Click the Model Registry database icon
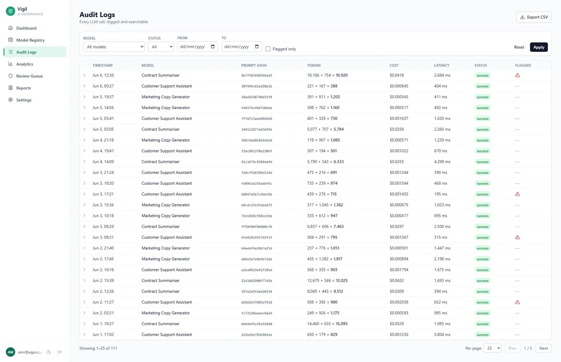 coord(11,40)
